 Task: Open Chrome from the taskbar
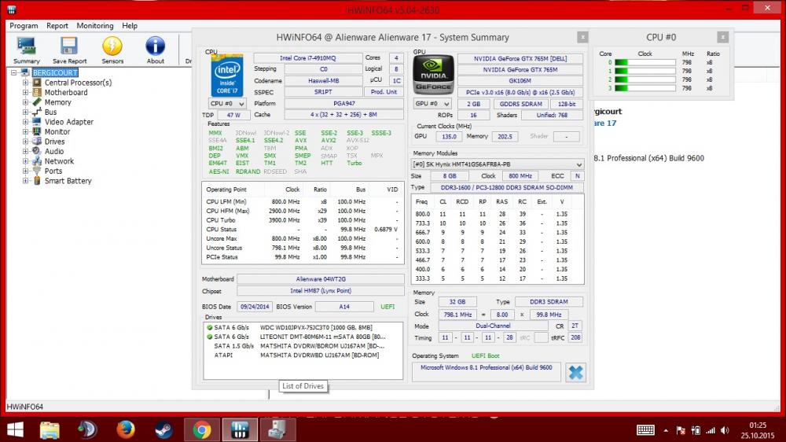[x=202, y=429]
